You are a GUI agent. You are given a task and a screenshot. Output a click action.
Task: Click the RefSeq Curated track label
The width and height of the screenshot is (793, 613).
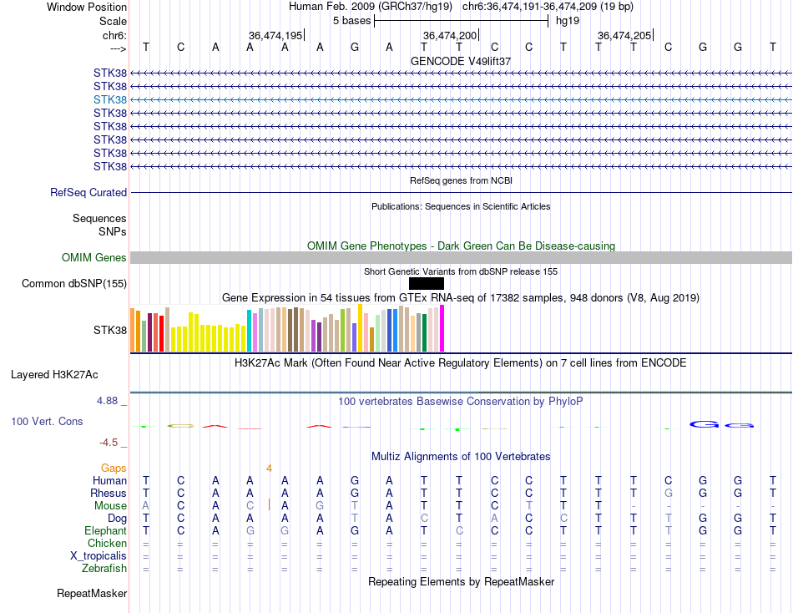[x=88, y=192]
